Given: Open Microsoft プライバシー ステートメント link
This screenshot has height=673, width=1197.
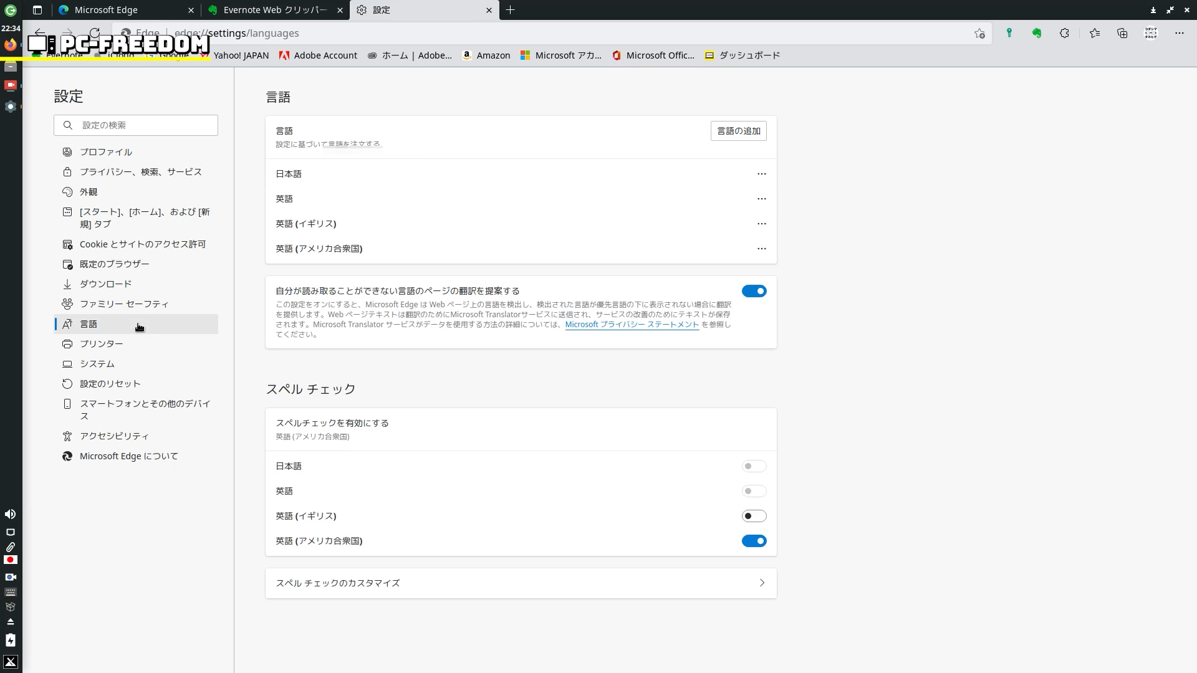Looking at the screenshot, I should [632, 325].
